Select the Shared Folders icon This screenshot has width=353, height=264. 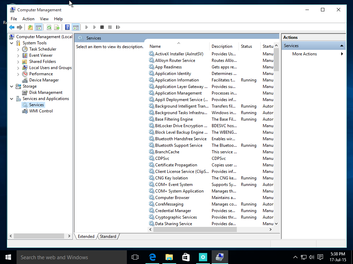click(x=25, y=61)
